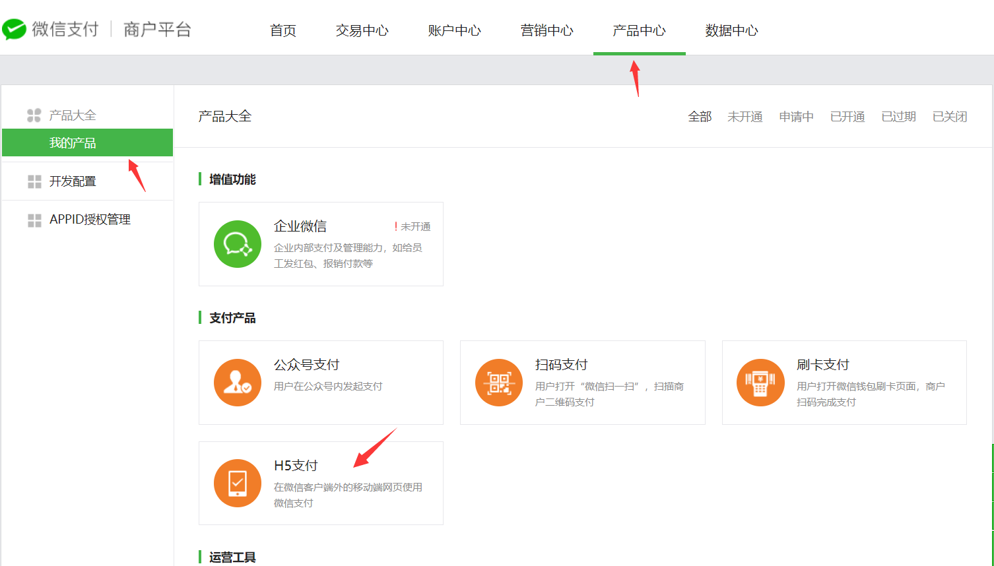Click the 产品大全 sidebar grid icon
This screenshot has height=566, width=994.
pos(34,115)
